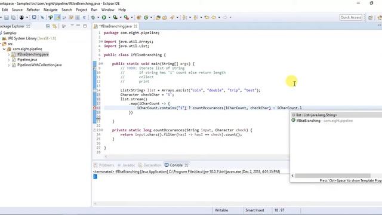The image size is (382, 215).
Task: Open the Back history dropdown arrow
Action: click(219, 17)
